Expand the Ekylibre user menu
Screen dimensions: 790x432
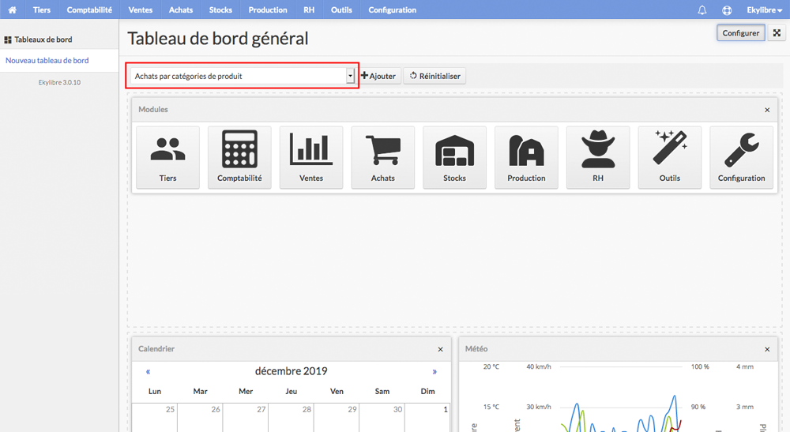(x=764, y=10)
